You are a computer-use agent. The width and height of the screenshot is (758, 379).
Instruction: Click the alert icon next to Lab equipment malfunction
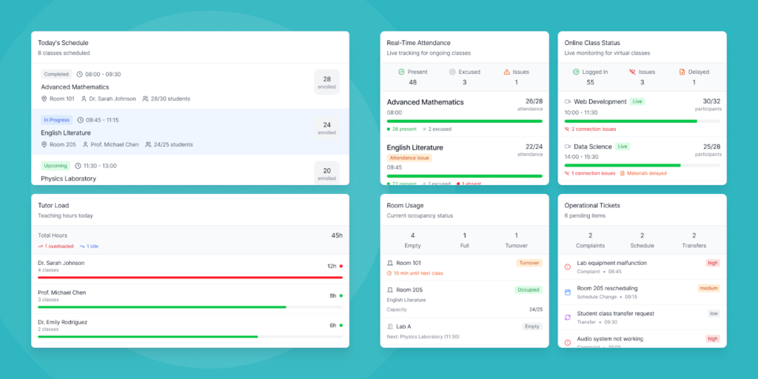pyautogui.click(x=568, y=266)
